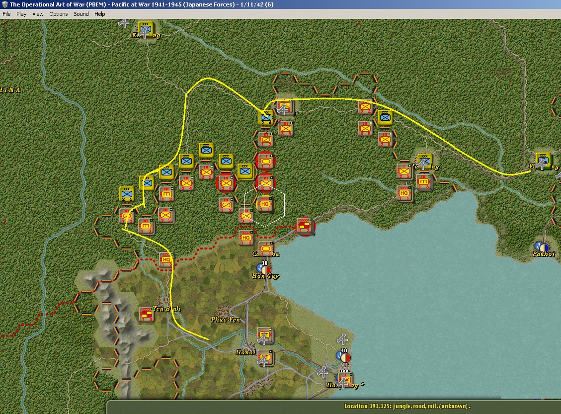Click Hon Gay port marker showing 10
The height and width of the screenshot is (414, 561).
pos(264,268)
